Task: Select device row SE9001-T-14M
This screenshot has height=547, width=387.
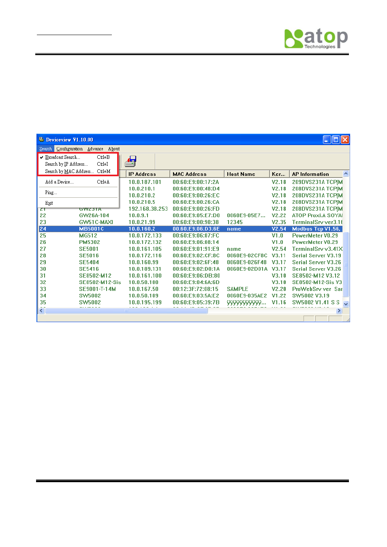Action: (190, 289)
